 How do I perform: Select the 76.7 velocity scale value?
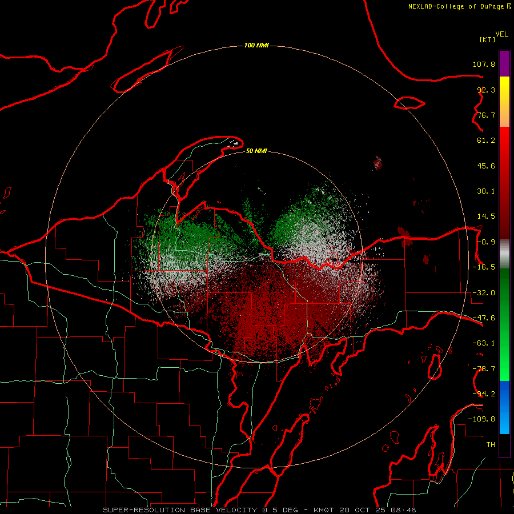[486, 115]
